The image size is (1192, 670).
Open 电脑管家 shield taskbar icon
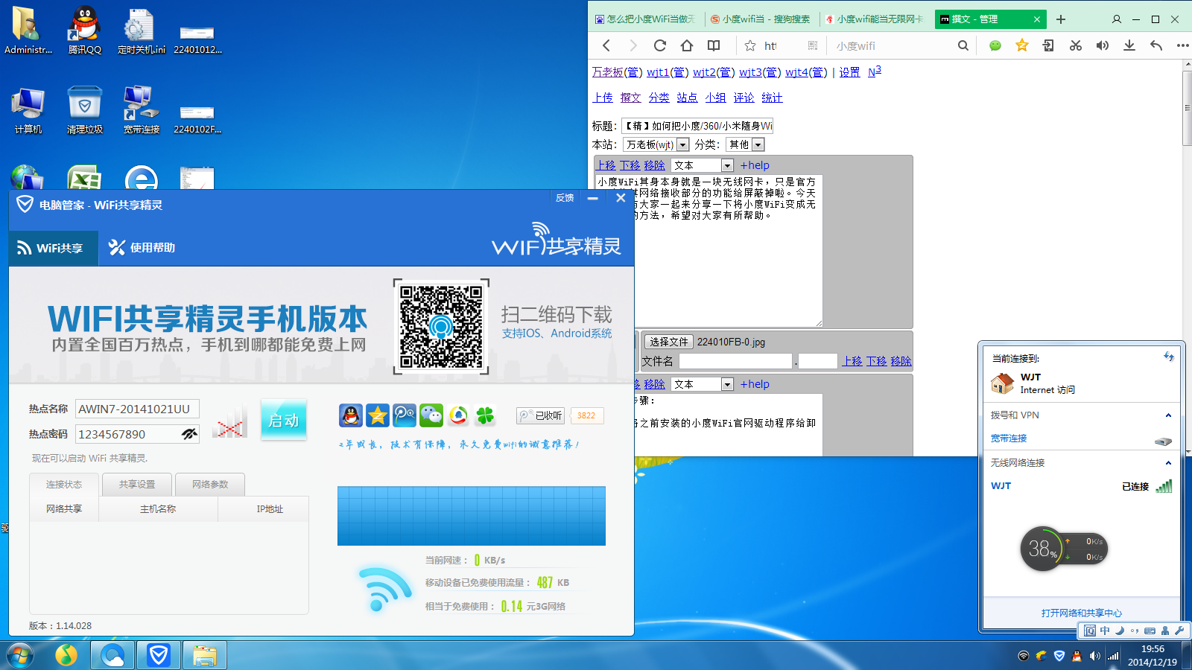point(158,656)
